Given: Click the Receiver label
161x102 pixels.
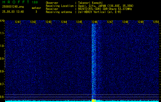Looking at the screenshot, I should 52,9.
